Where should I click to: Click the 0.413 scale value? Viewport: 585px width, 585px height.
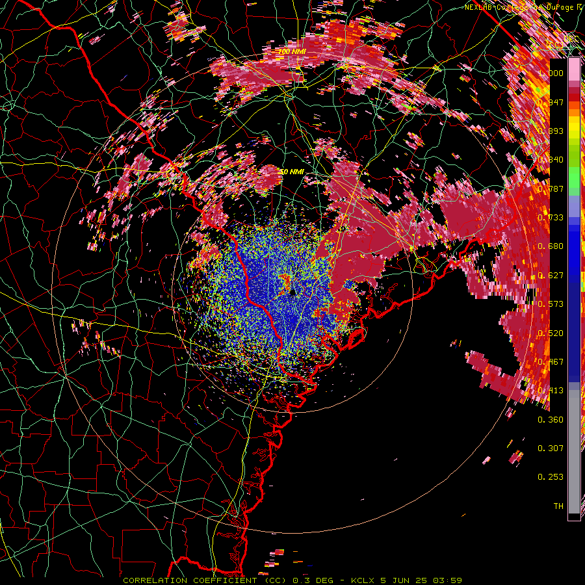551,391
